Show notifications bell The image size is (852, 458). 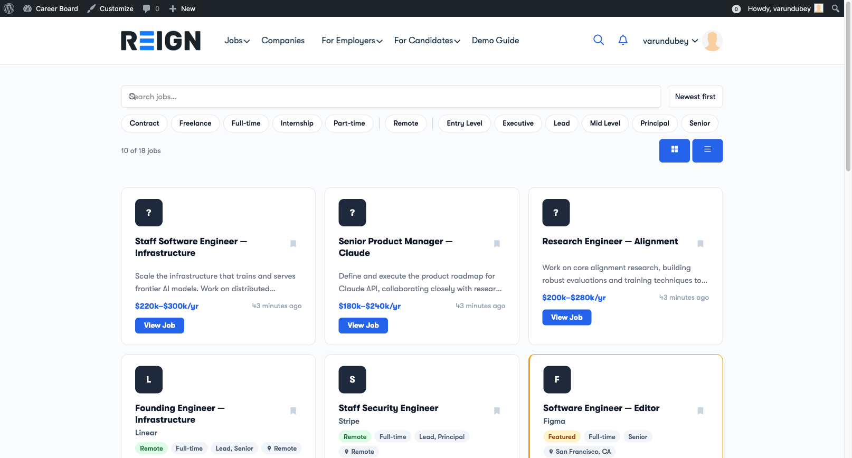(623, 40)
